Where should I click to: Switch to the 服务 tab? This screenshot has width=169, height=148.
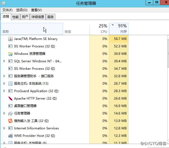(x=51, y=17)
